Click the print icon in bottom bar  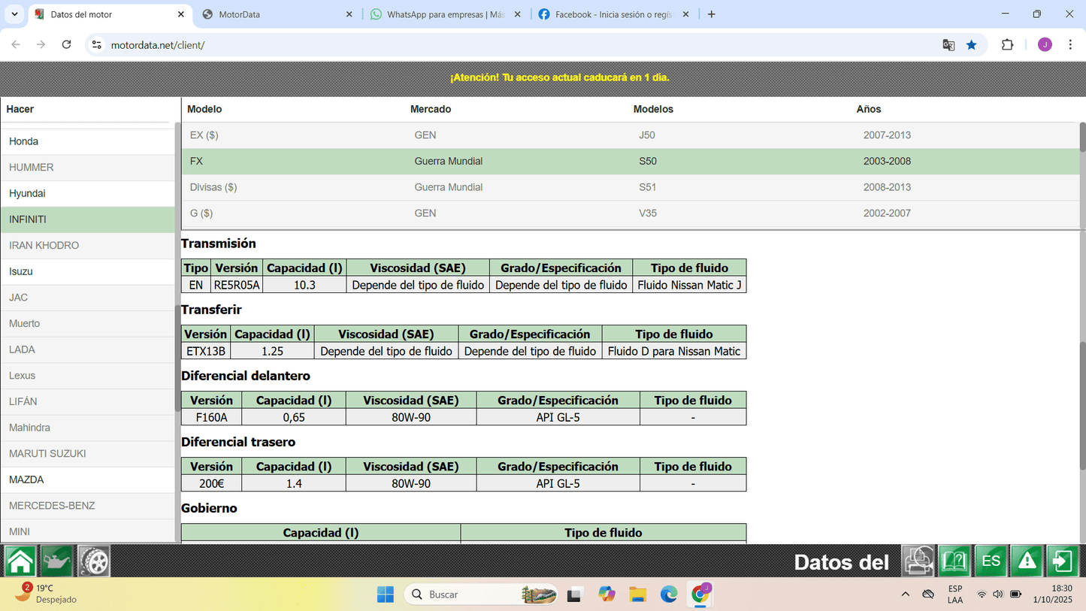click(x=918, y=561)
